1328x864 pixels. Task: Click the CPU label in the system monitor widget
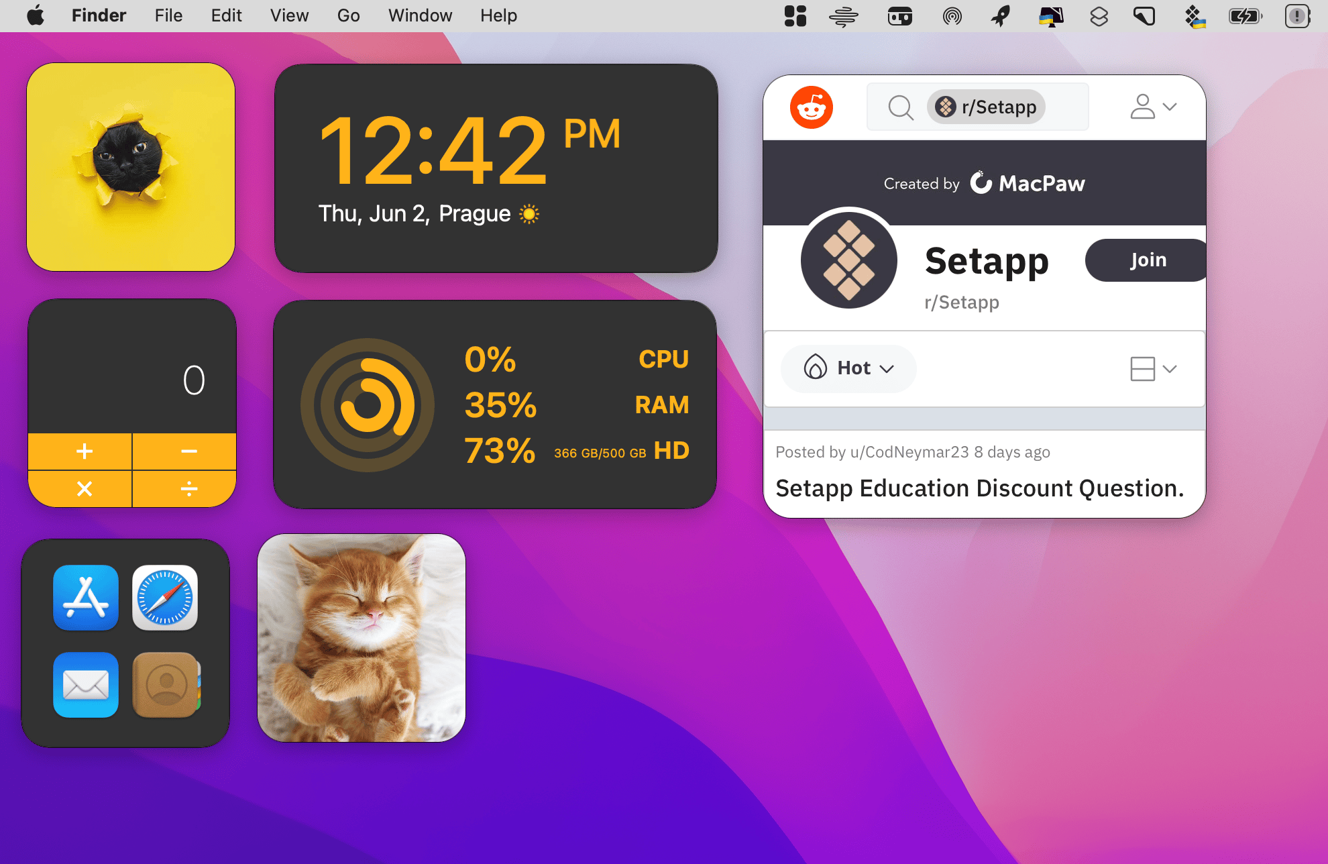click(664, 359)
